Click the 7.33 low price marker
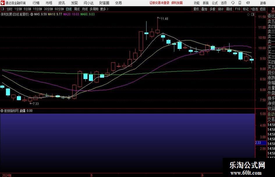The width and height of the screenshot is (275, 177). point(36,104)
